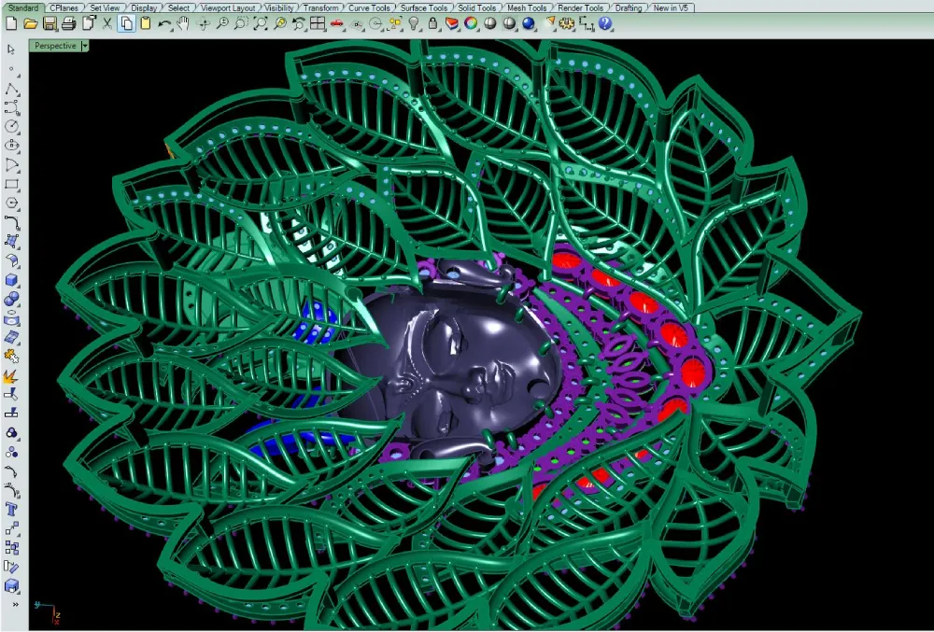Switch to the Visibility tab
The height and width of the screenshot is (632, 934).
[x=278, y=7]
